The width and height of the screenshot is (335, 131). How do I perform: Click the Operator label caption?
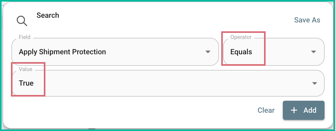[241, 37]
